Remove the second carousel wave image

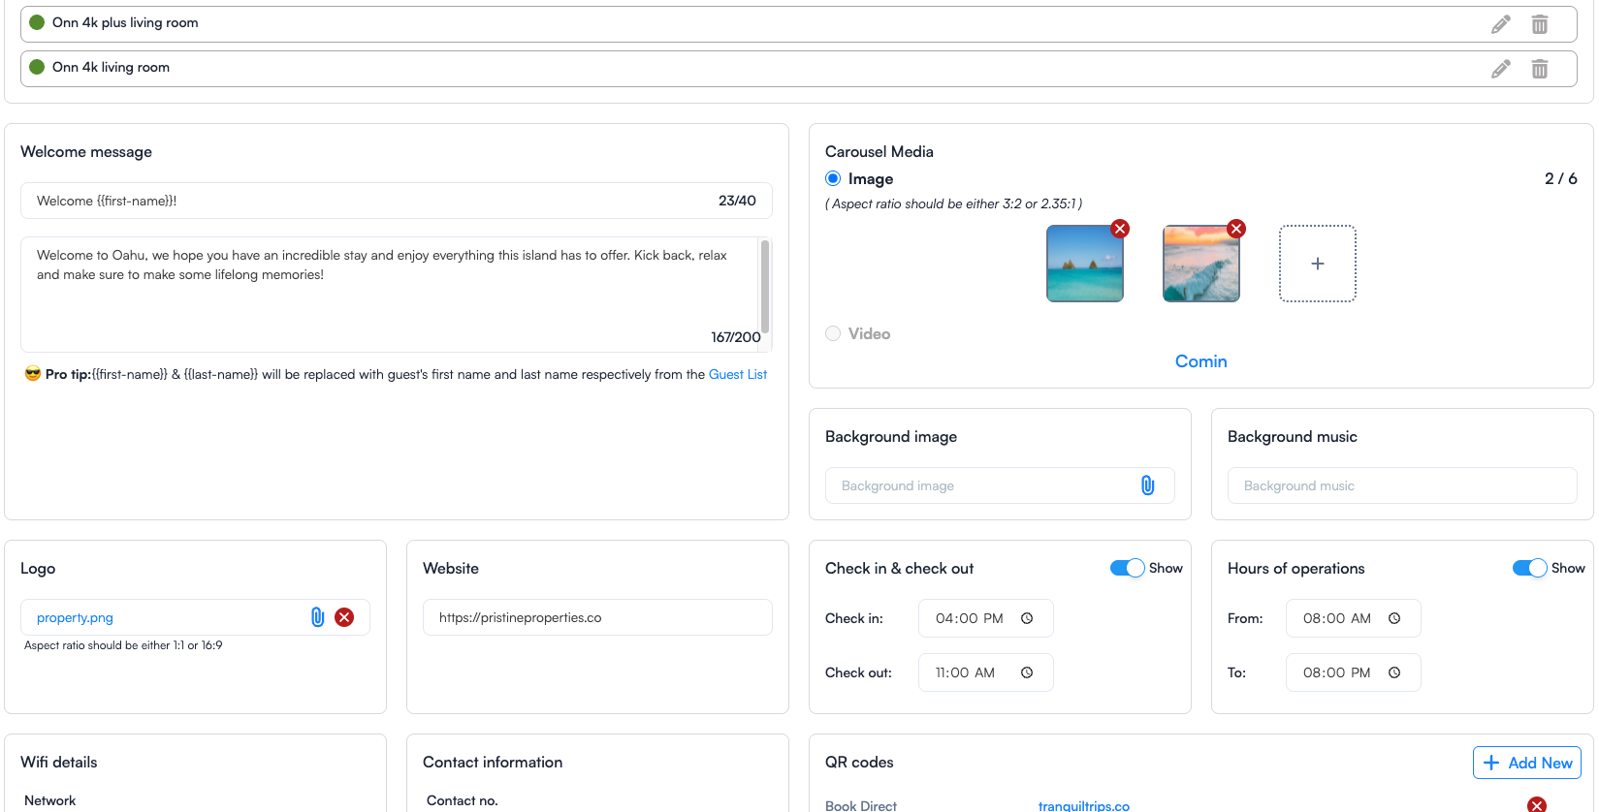[1236, 229]
